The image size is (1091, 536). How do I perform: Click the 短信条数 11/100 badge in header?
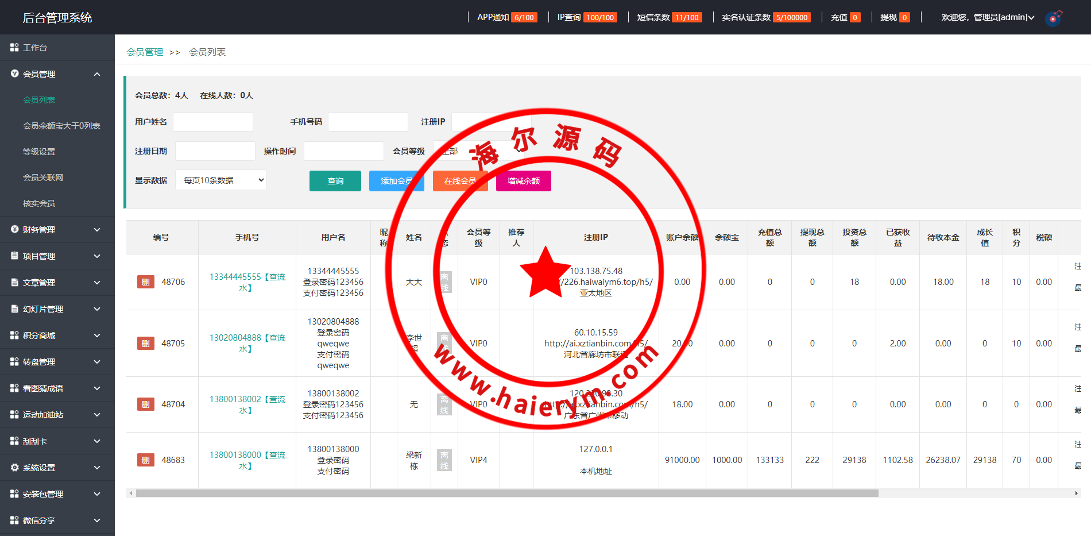coord(687,17)
